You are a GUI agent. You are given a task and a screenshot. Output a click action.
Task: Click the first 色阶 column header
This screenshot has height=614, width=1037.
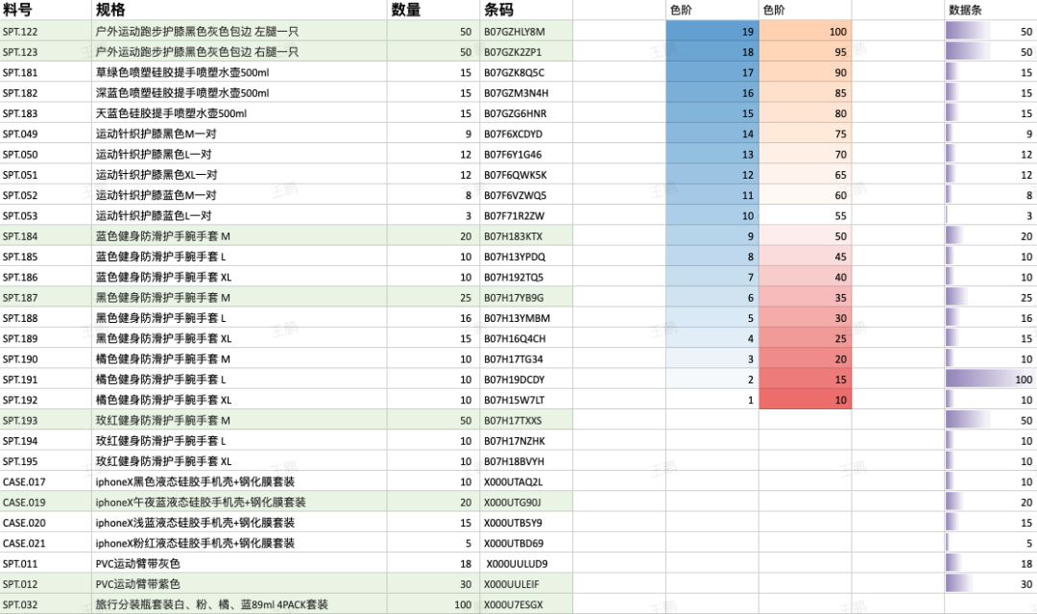[x=684, y=11]
